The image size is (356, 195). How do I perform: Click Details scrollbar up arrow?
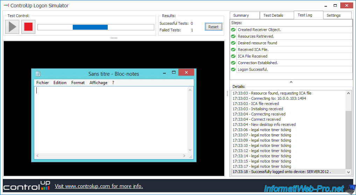(x=349, y=93)
